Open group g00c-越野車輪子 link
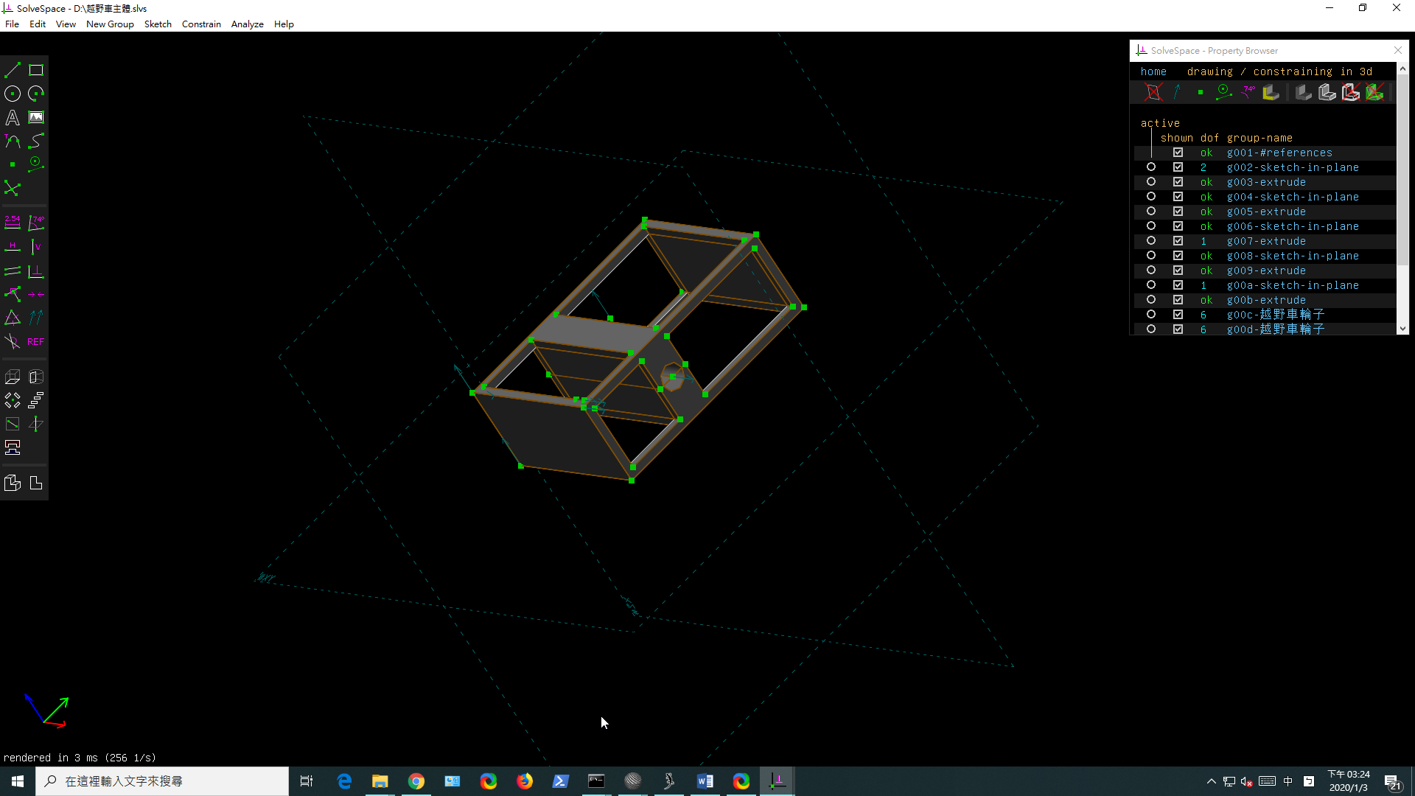Image resolution: width=1415 pixels, height=796 pixels. point(1276,315)
